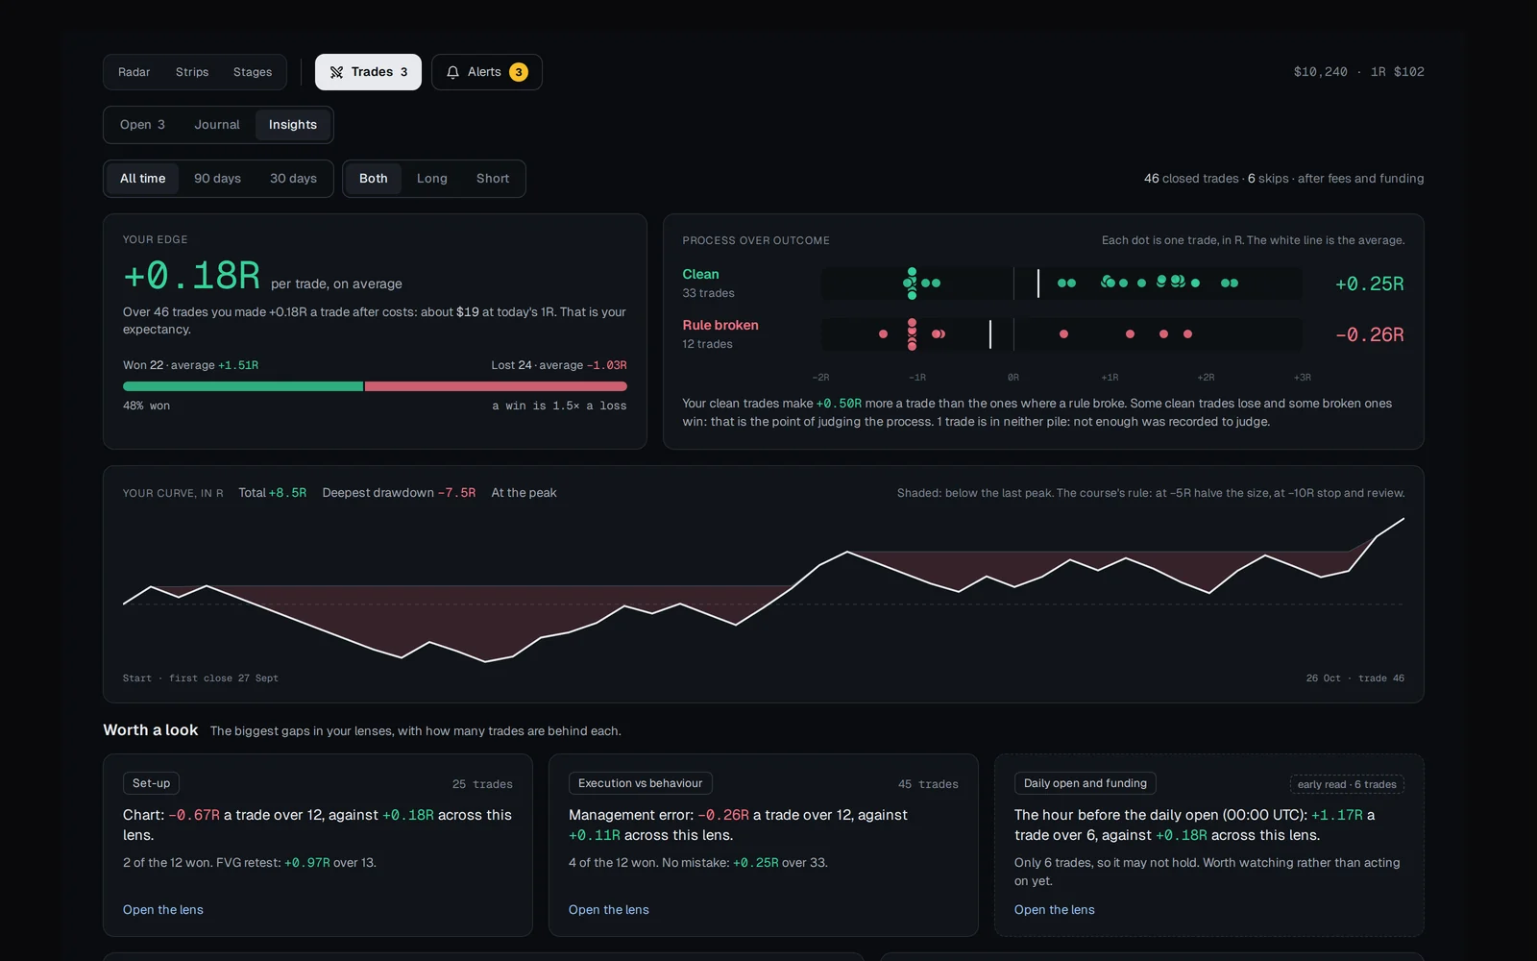The image size is (1537, 961).
Task: Open the Radar tab
Action: (x=134, y=72)
